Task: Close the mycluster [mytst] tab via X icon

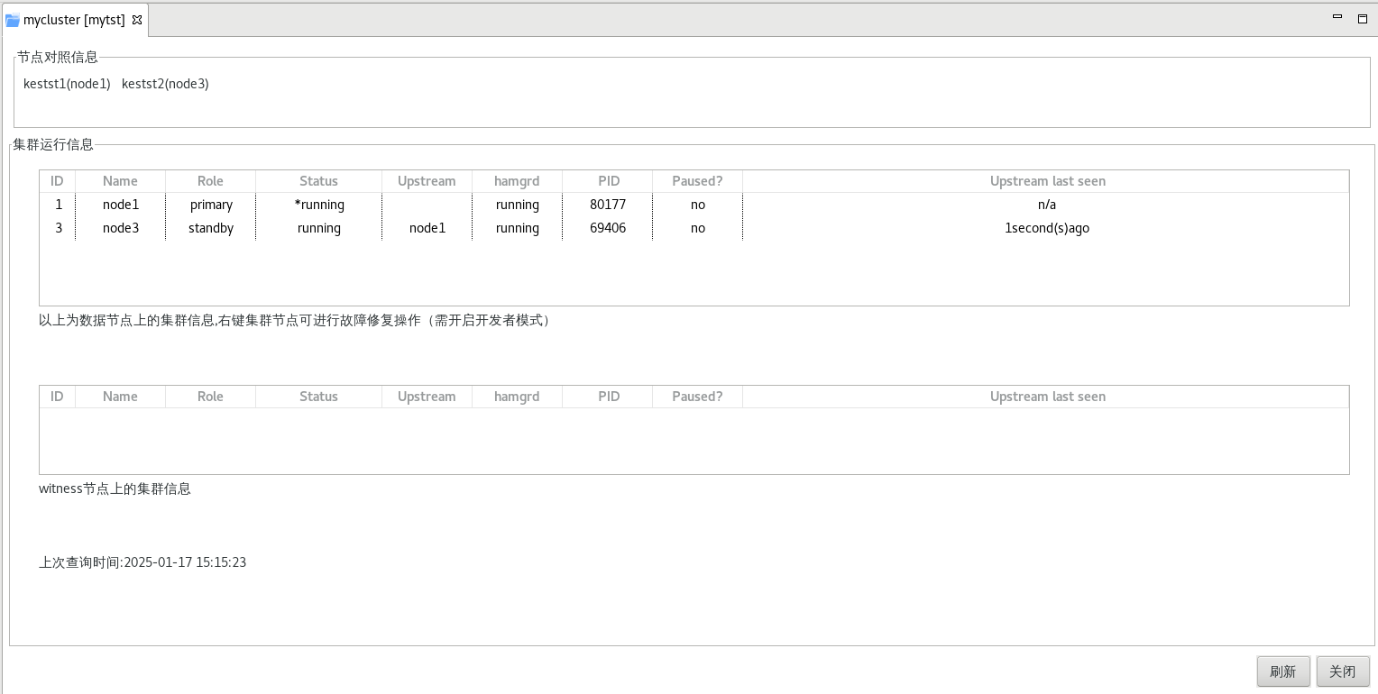Action: [137, 20]
